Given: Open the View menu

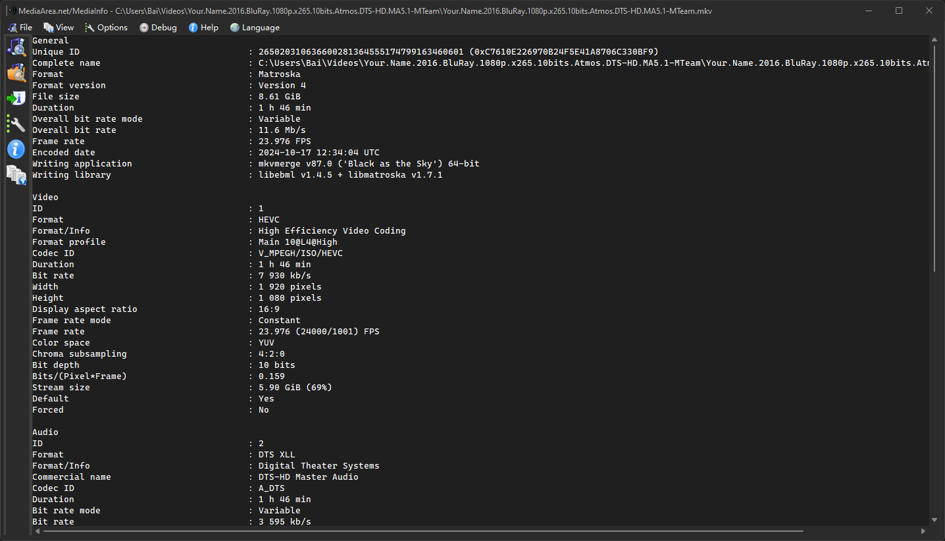Looking at the screenshot, I should (x=59, y=28).
